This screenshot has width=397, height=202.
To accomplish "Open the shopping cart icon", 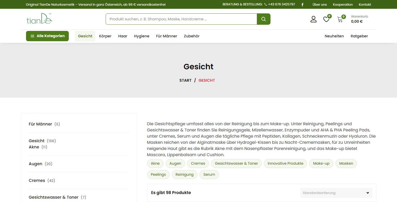I will pos(340,19).
